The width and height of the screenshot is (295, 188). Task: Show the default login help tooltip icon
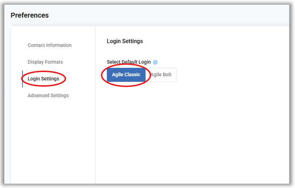(155, 62)
